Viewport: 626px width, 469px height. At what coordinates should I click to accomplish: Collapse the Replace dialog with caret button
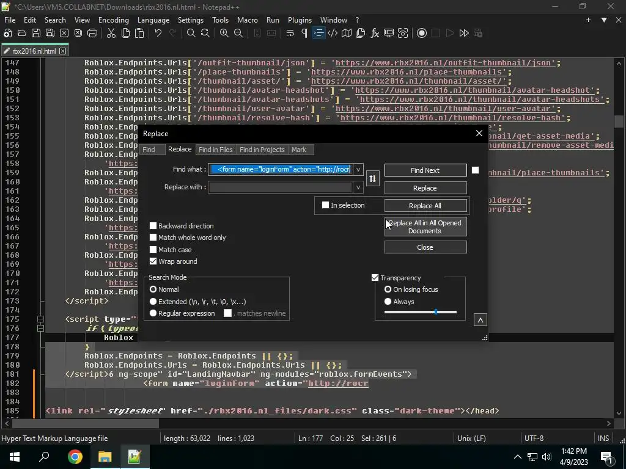(481, 320)
